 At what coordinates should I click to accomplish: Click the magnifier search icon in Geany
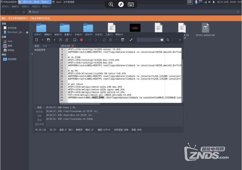click(x=168, y=40)
